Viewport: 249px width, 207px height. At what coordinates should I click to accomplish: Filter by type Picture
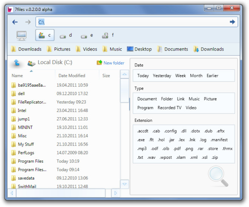pos(210,99)
